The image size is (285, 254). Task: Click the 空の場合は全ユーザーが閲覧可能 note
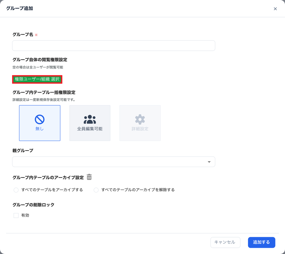[x=38, y=67]
